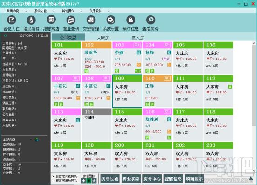This screenshot has width=257, height=185.
Task: Click the 押金状态 button
Action: pyautogui.click(x=131, y=179)
